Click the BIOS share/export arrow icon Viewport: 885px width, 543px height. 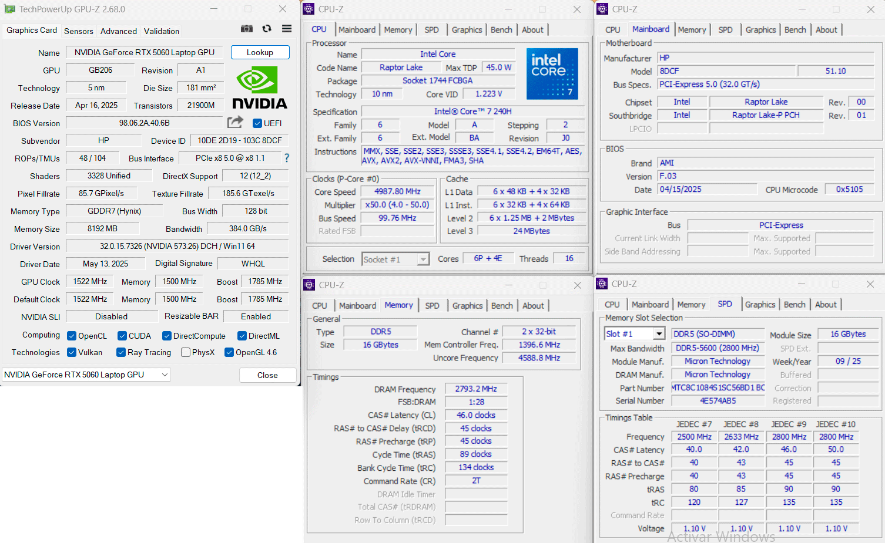[235, 122]
